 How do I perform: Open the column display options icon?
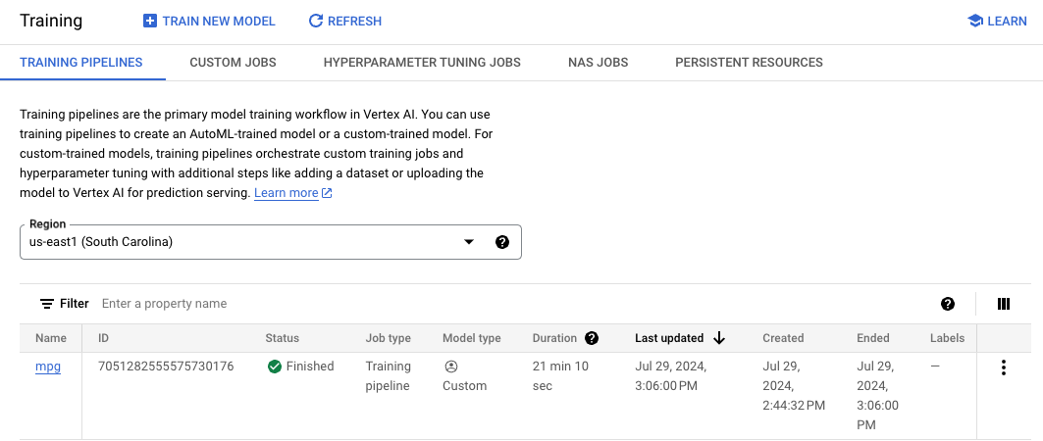[x=1004, y=304]
